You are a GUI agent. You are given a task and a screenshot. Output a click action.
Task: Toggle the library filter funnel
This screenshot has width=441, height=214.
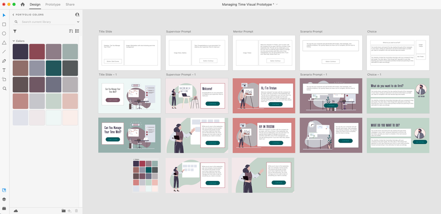15,31
